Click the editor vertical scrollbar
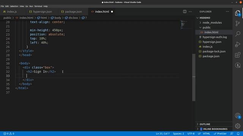 (194, 77)
